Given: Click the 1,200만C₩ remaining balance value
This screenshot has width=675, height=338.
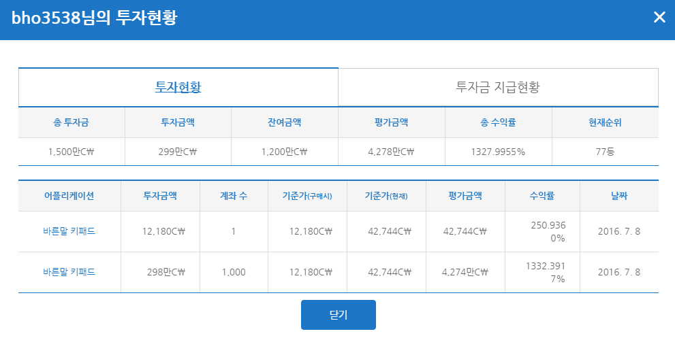Looking at the screenshot, I should click(x=284, y=152).
